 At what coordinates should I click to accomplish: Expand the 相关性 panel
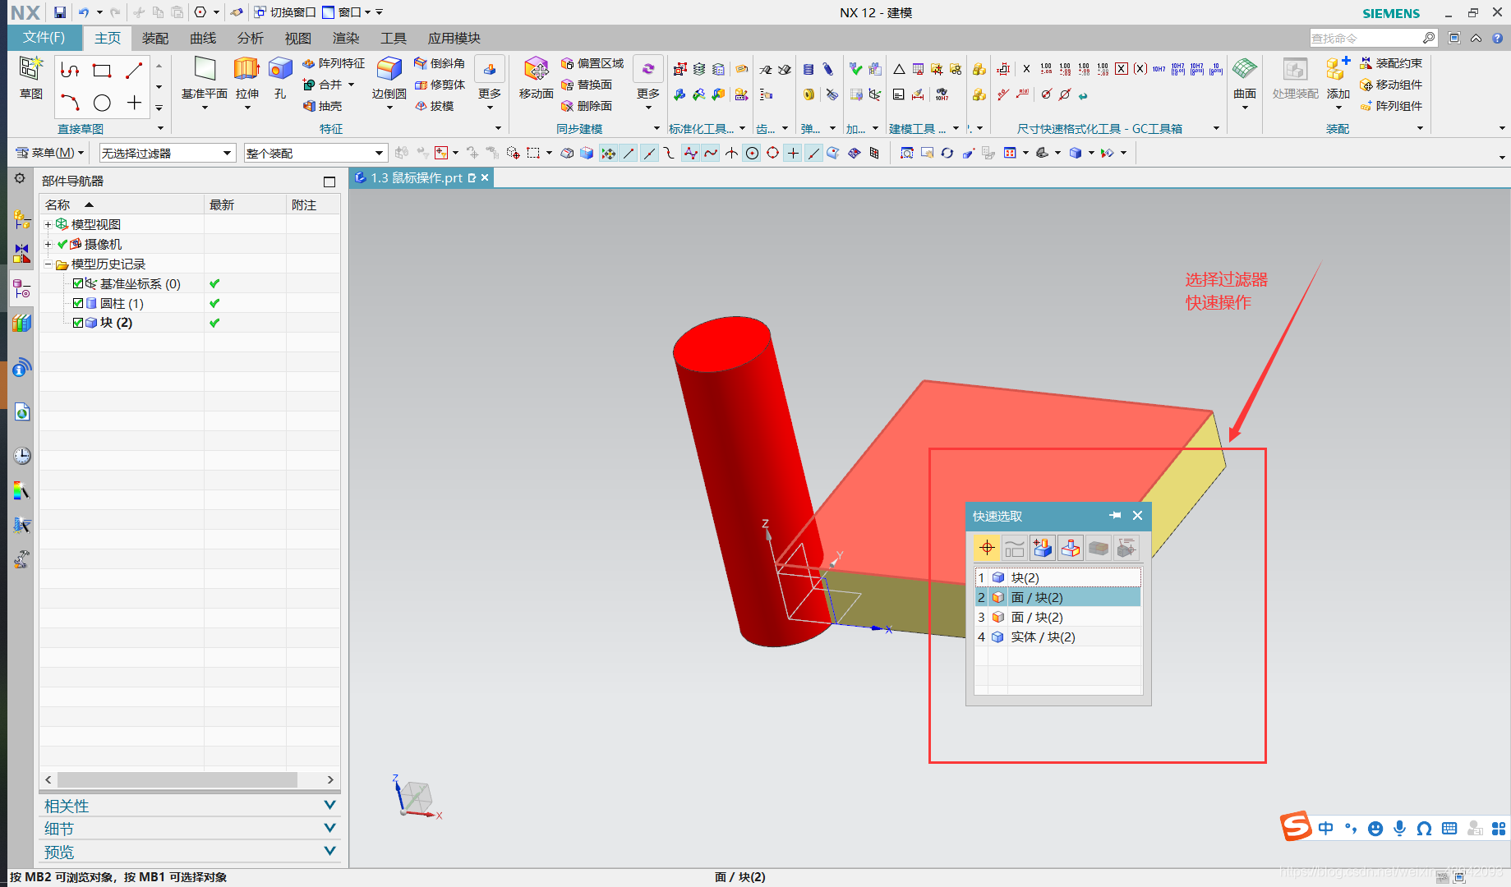(x=190, y=806)
